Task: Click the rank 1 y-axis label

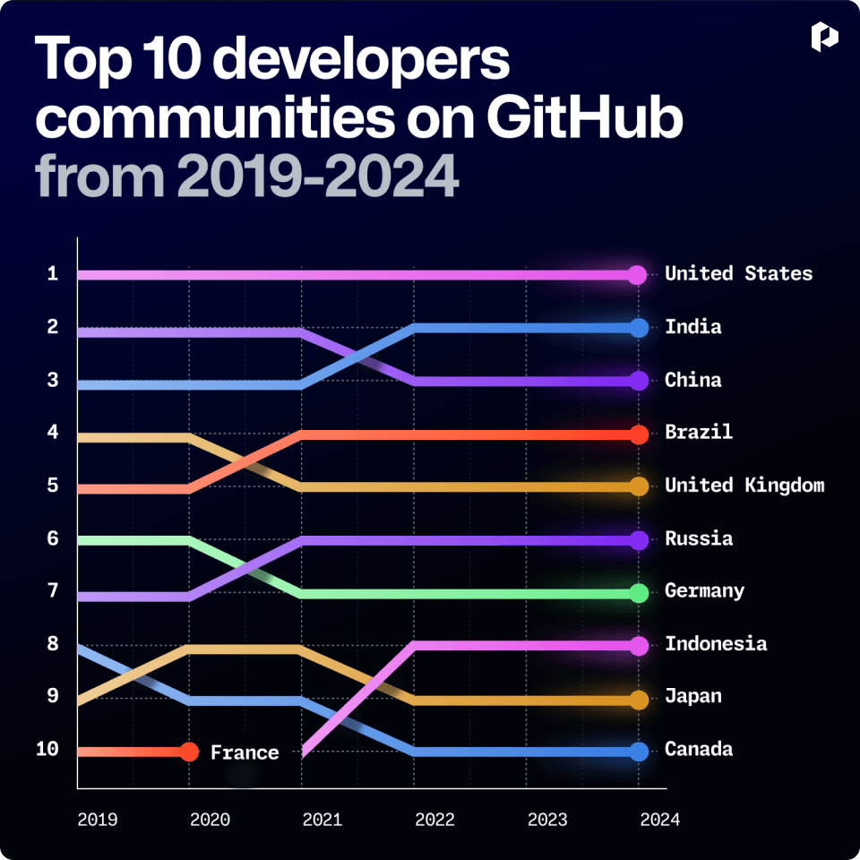Action: 53,273
